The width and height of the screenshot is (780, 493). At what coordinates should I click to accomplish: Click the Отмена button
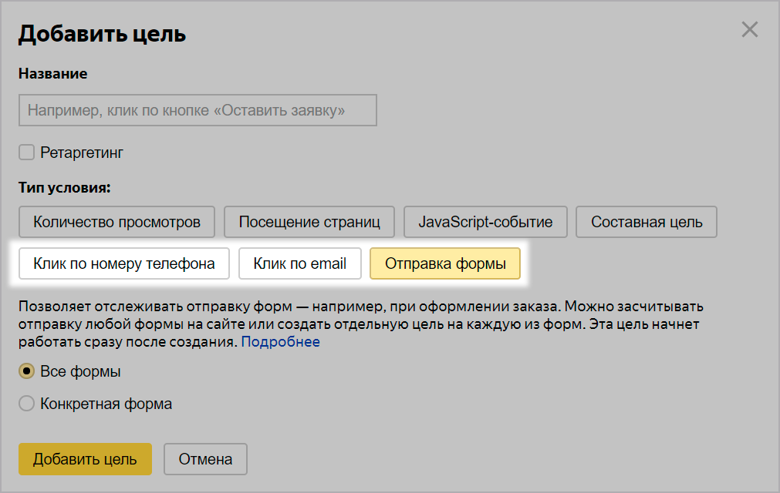click(x=205, y=459)
